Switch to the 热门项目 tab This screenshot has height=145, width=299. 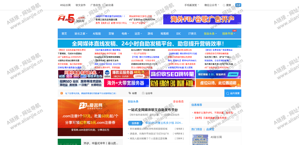197,129
